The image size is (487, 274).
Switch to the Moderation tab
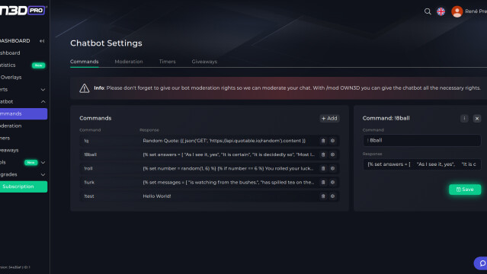129,62
